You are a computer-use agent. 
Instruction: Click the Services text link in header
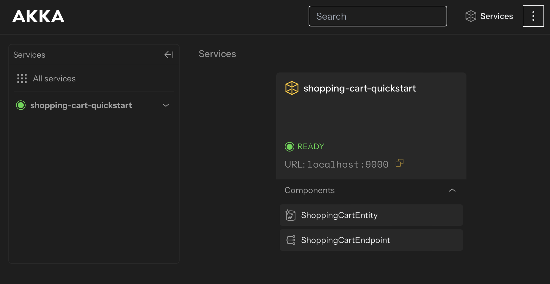(x=496, y=16)
